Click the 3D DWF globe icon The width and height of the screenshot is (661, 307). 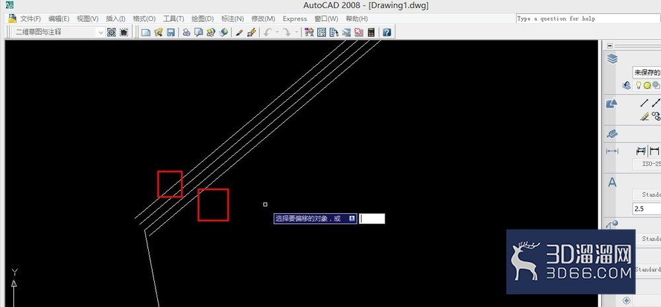(224, 32)
